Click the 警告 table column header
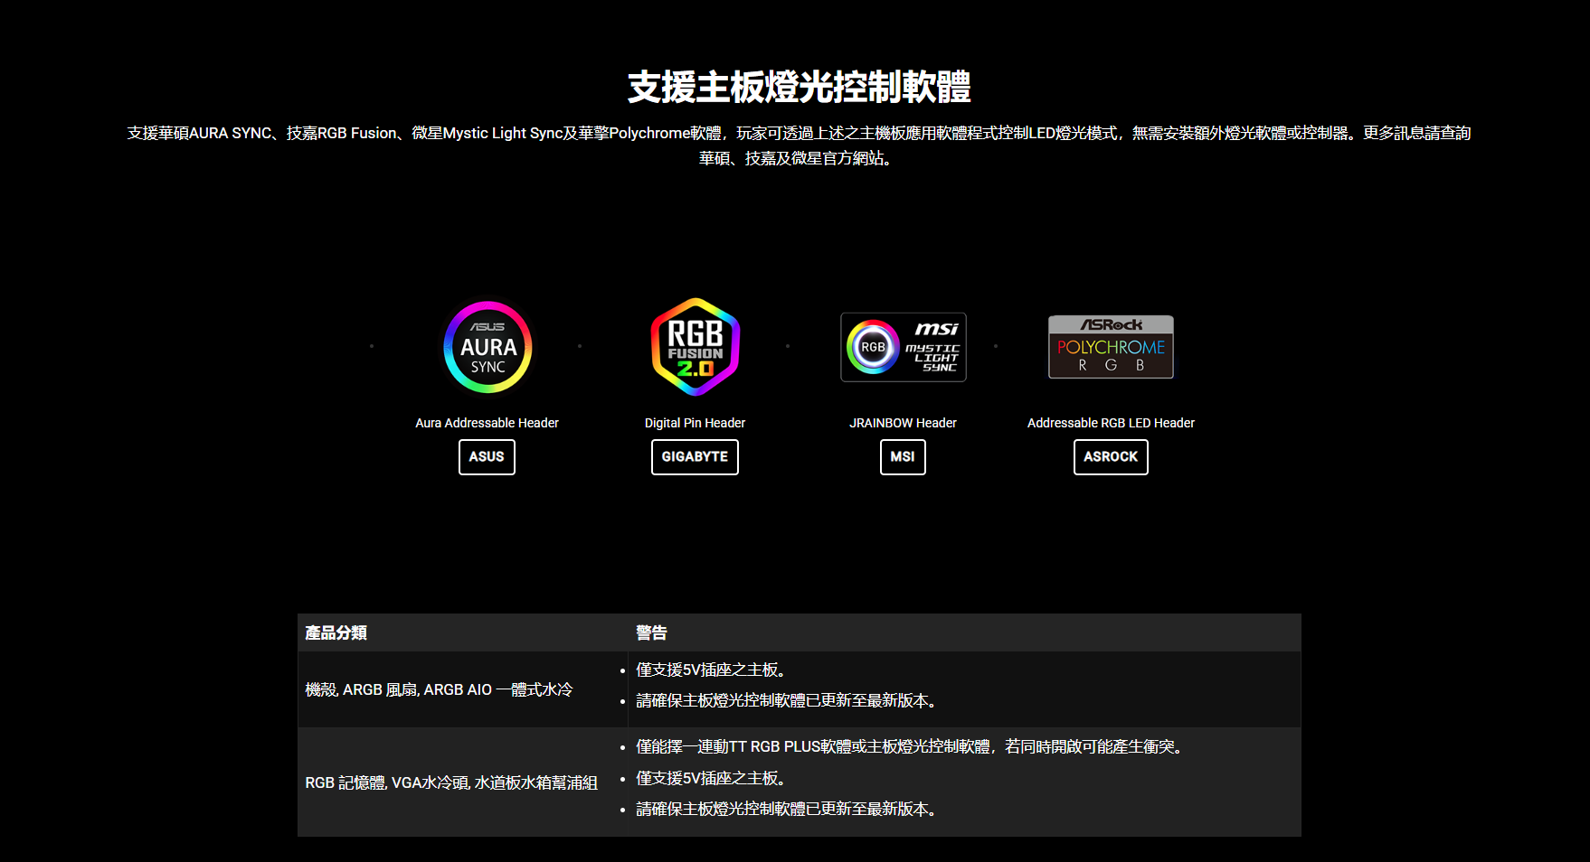 pyautogui.click(x=651, y=632)
